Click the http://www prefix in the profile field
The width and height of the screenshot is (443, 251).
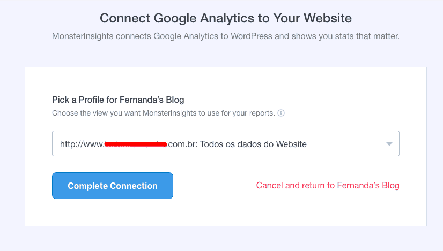(82, 144)
